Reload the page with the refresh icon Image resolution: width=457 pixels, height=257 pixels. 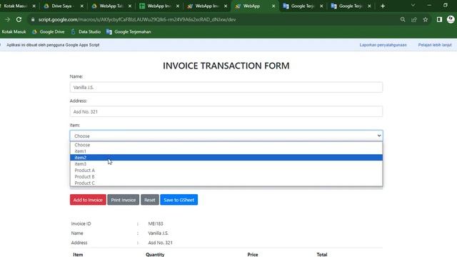click(x=19, y=19)
